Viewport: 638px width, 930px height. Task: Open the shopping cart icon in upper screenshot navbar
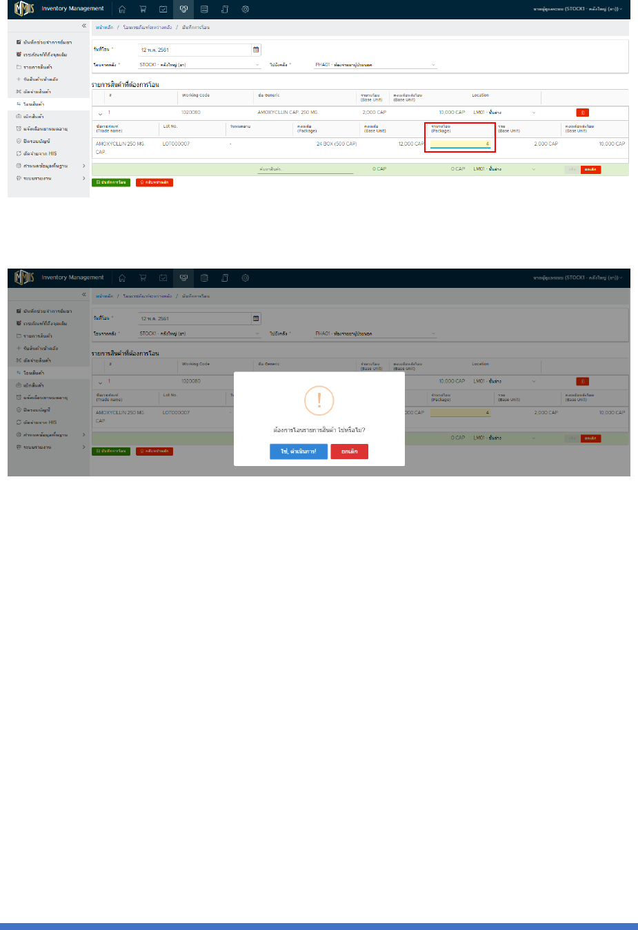click(143, 9)
